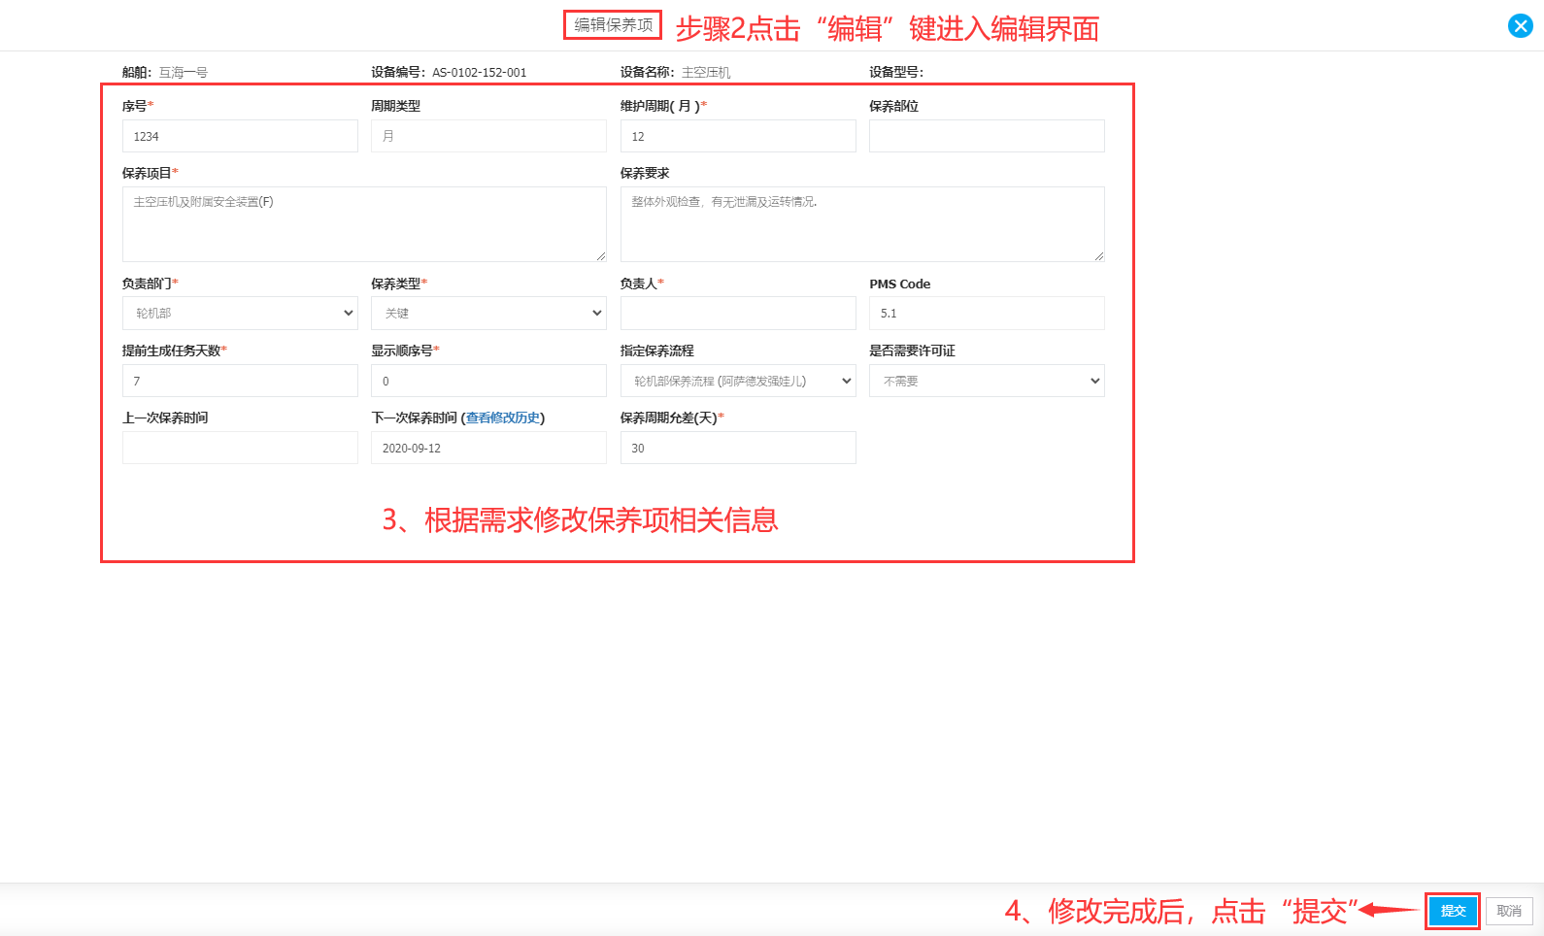This screenshot has width=1544, height=936.
Task: Open the 指定保养流程 dropdown
Action: click(738, 381)
